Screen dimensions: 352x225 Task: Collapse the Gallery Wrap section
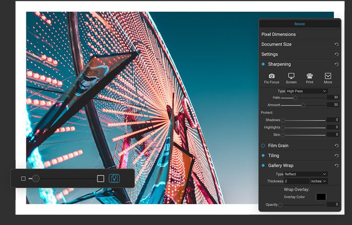tap(281, 166)
